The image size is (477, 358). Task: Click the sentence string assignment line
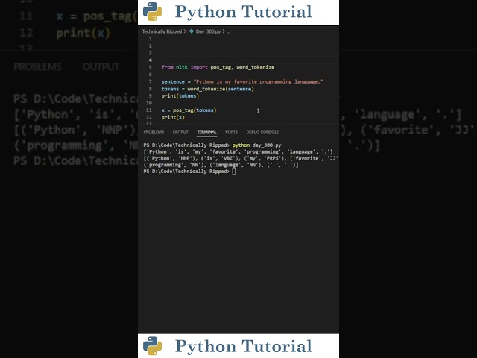pos(242,81)
